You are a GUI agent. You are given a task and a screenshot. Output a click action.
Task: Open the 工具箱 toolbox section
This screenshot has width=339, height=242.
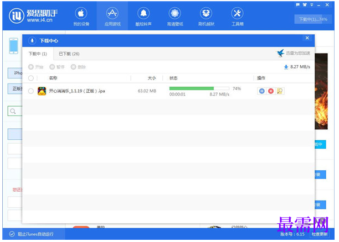[x=237, y=17]
